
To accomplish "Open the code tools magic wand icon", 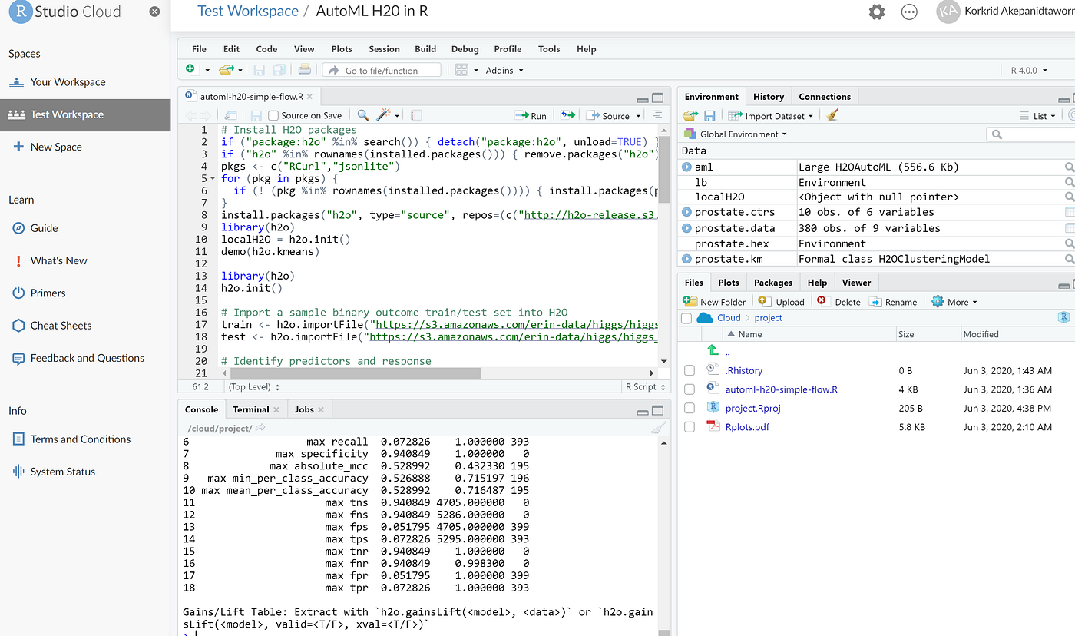I will click(x=381, y=114).
